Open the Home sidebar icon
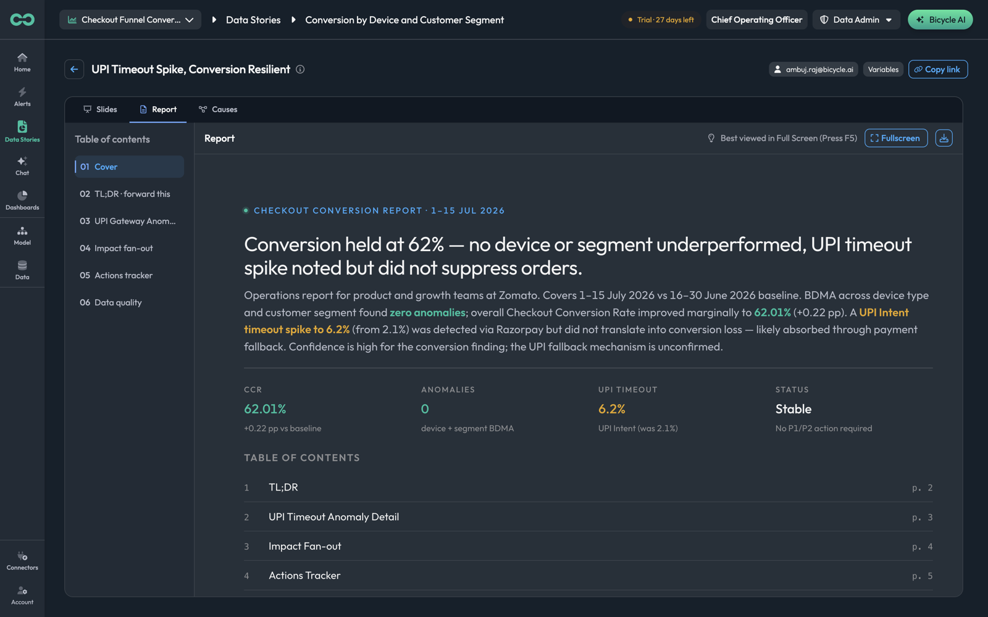The image size is (988, 617). click(22, 62)
